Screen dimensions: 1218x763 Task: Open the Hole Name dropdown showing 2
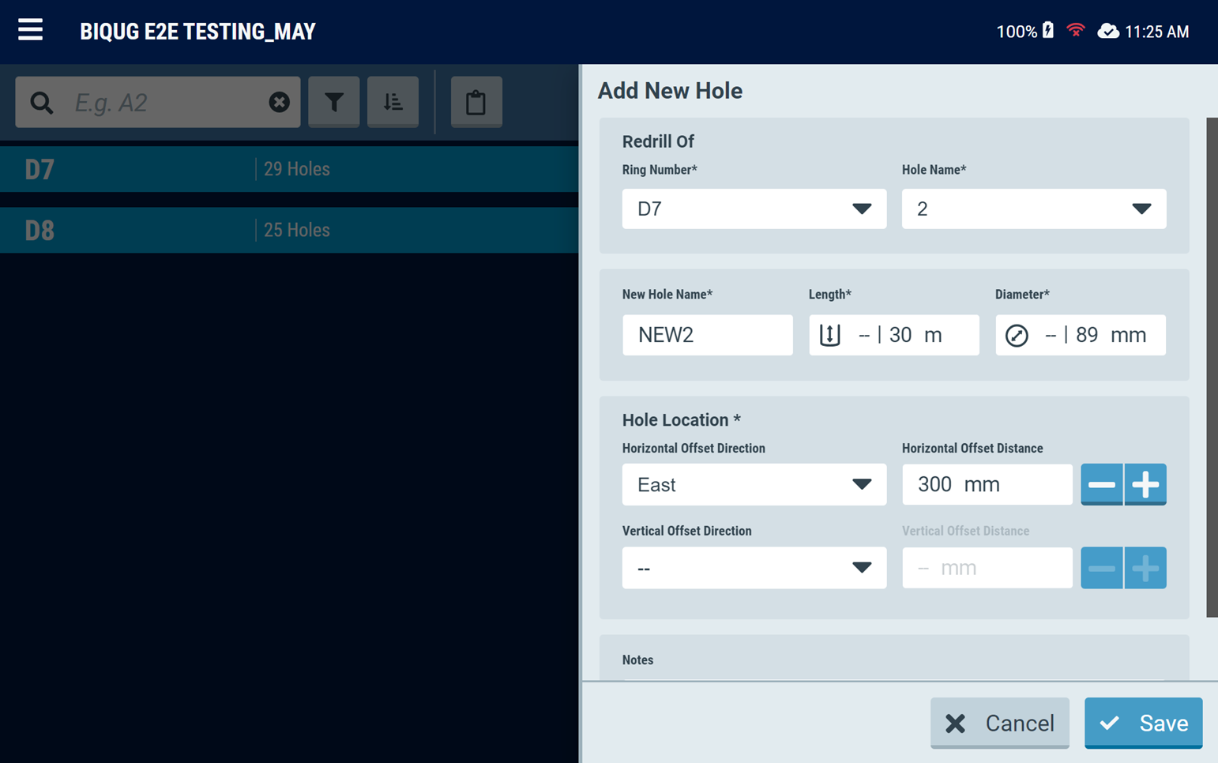(1034, 209)
